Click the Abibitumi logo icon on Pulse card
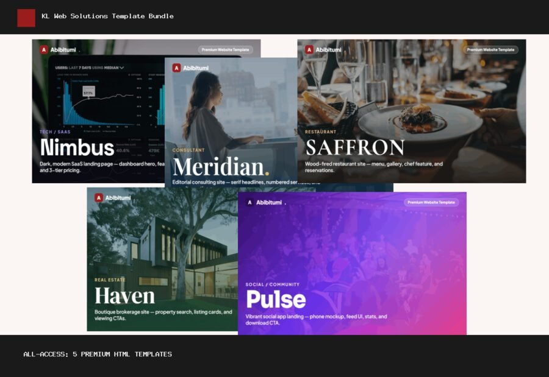Image resolution: width=549 pixels, height=377 pixels. click(249, 202)
